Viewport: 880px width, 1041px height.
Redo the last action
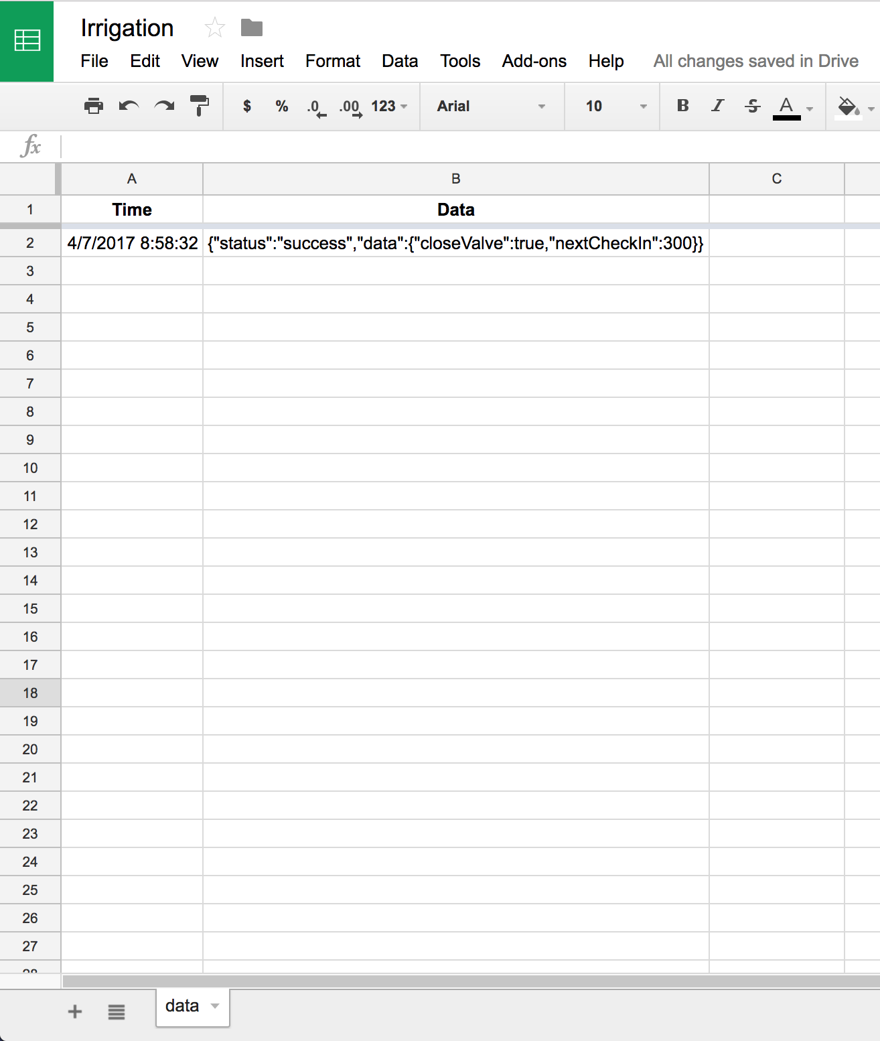[164, 106]
